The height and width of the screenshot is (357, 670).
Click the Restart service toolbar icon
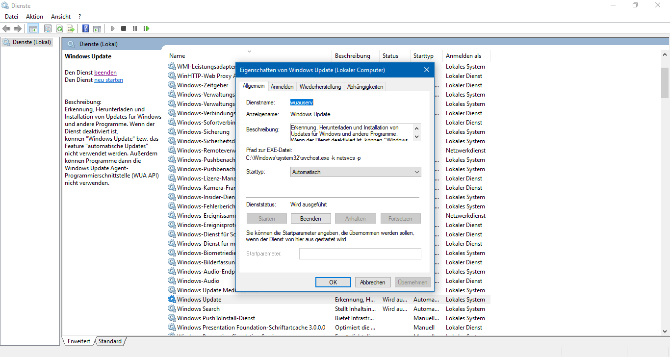point(146,28)
